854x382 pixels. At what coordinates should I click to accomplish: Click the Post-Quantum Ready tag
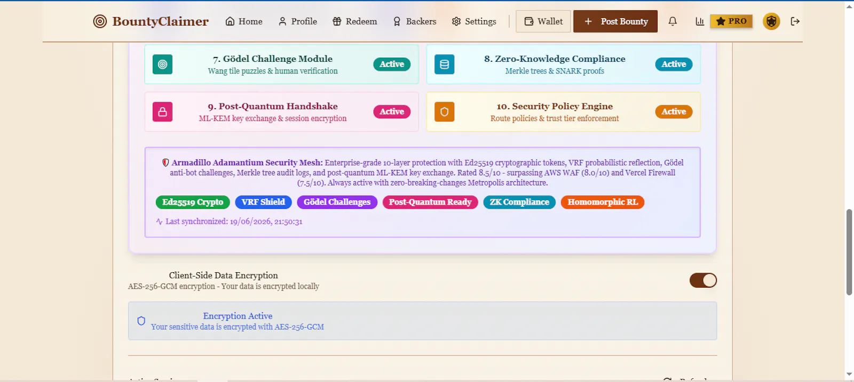430,202
